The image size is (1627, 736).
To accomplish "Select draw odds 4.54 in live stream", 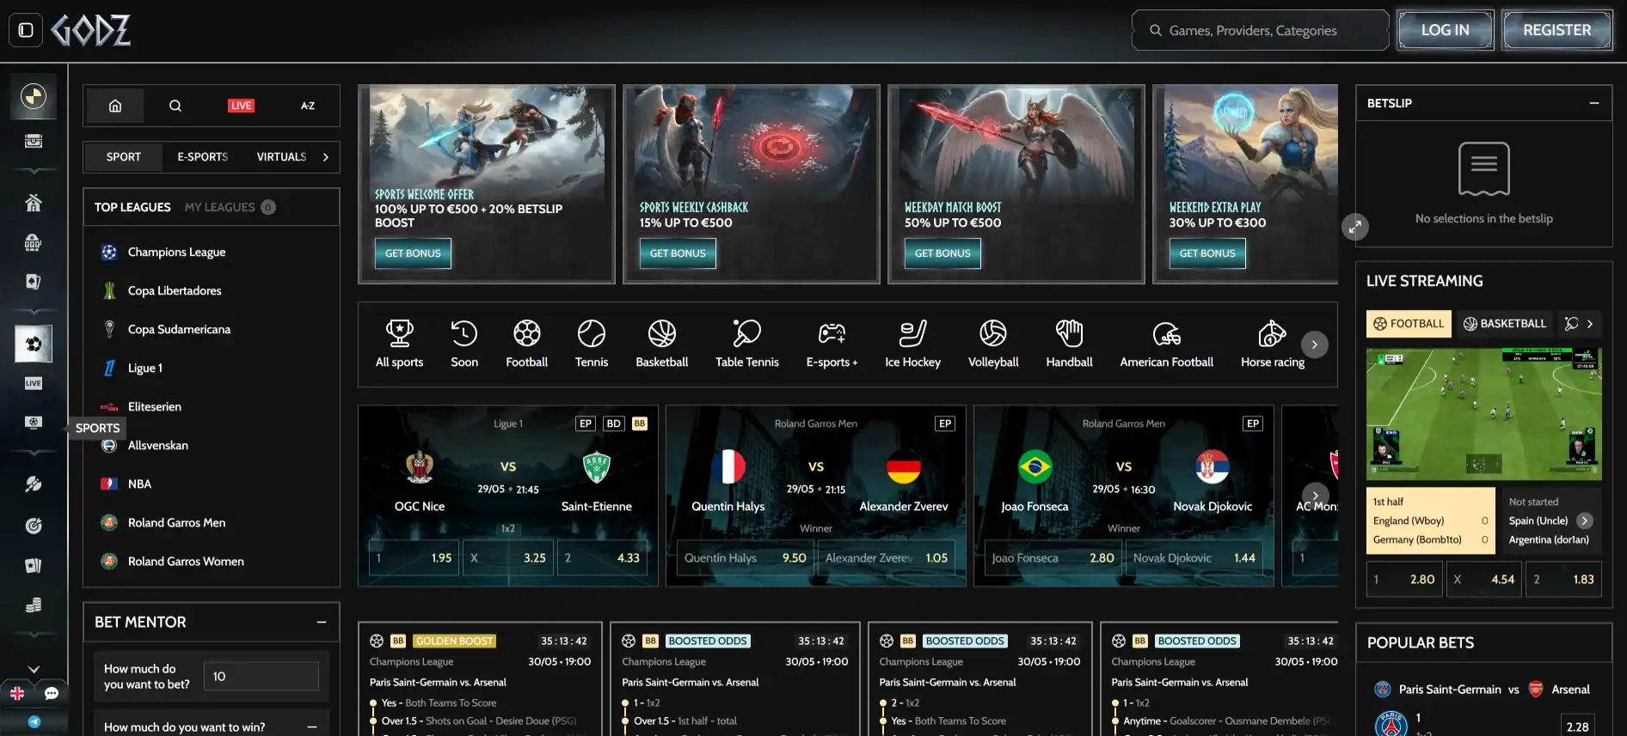I will click(1483, 580).
